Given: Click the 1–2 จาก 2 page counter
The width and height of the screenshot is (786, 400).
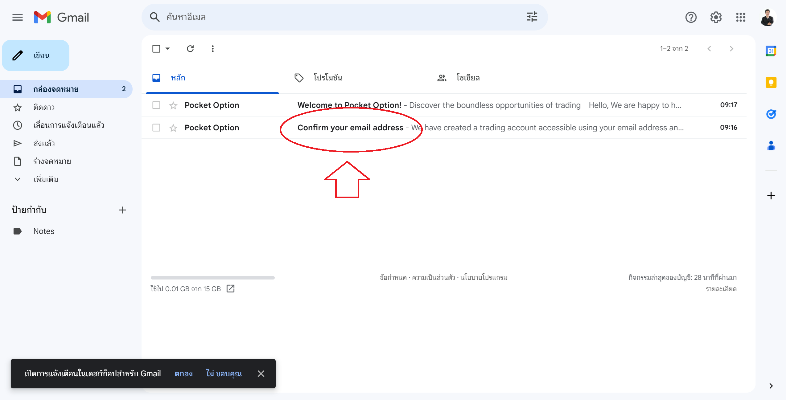Looking at the screenshot, I should coord(674,49).
